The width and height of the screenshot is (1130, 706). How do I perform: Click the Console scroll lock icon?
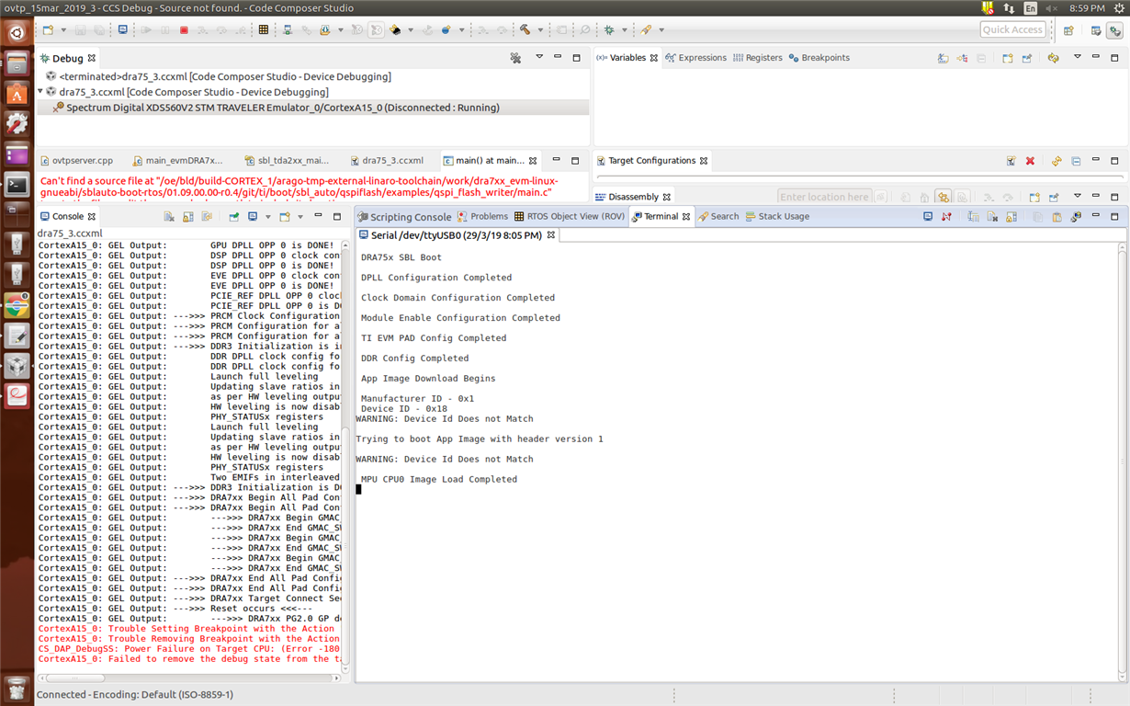pyautogui.click(x=188, y=216)
